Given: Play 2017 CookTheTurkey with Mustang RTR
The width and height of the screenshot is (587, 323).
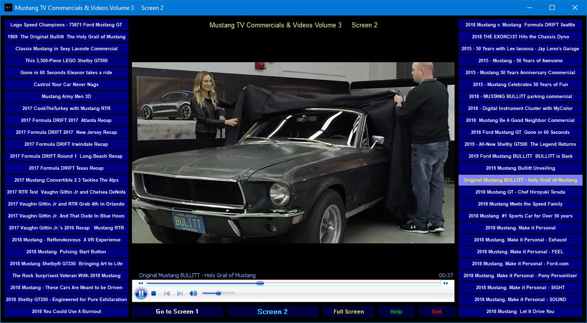Looking at the screenshot, I should coord(66,108).
